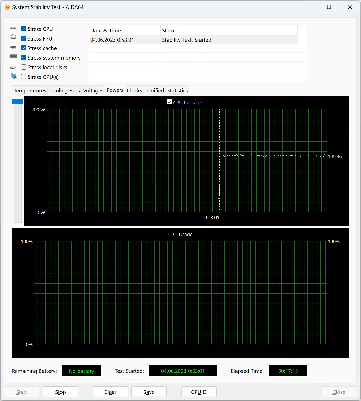Image resolution: width=361 pixels, height=401 pixels.
Task: Click the Clear button
Action: point(110,392)
